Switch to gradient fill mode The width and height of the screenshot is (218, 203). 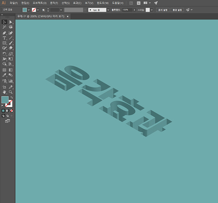(x=7, y=111)
